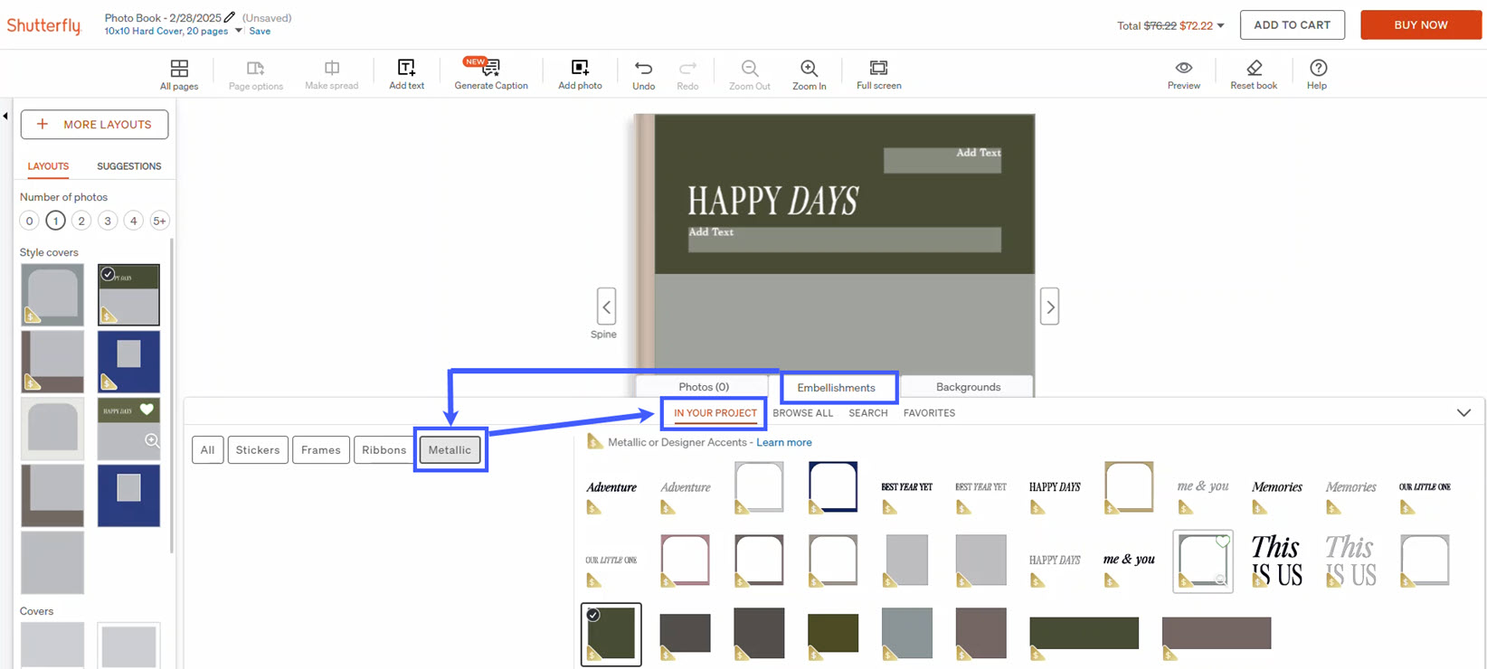Open the book Preview
The width and height of the screenshot is (1487, 669).
coord(1183,69)
